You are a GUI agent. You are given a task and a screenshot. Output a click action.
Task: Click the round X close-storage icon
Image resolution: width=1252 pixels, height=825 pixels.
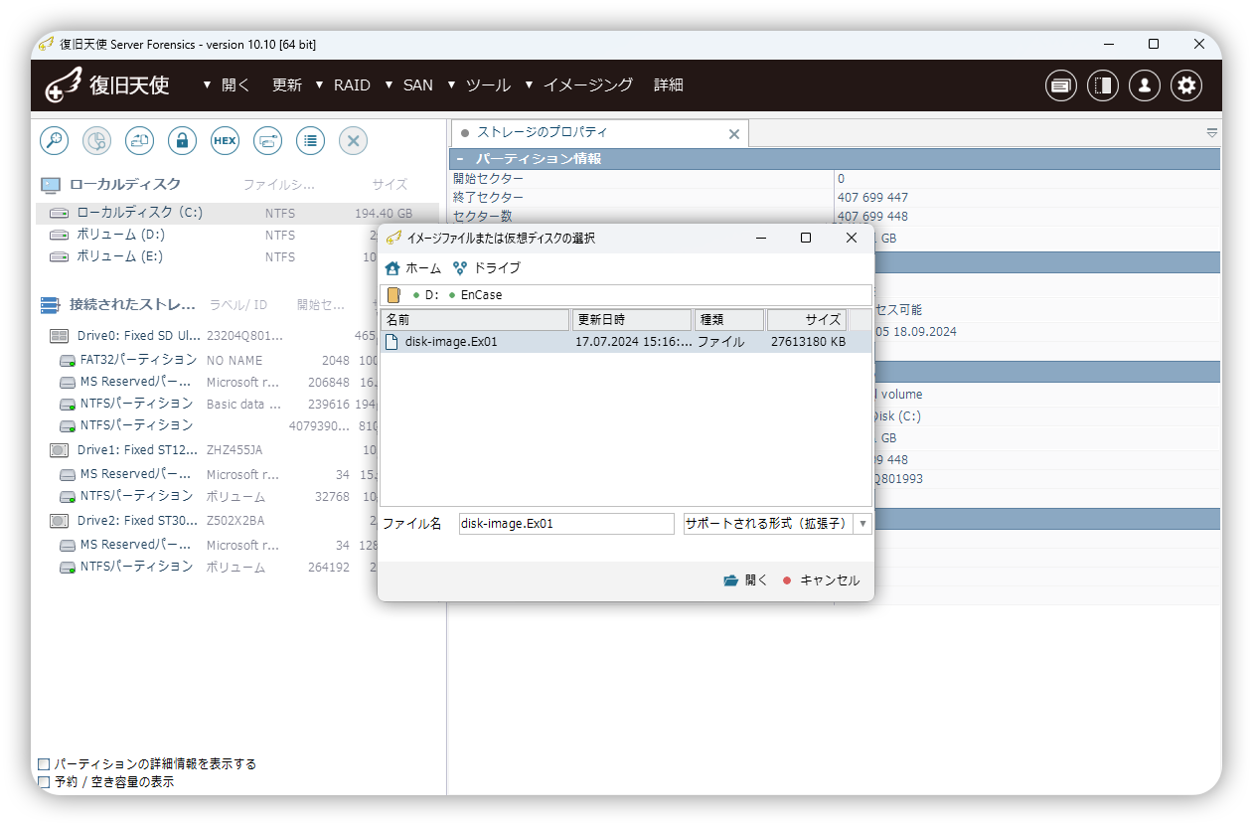(353, 141)
